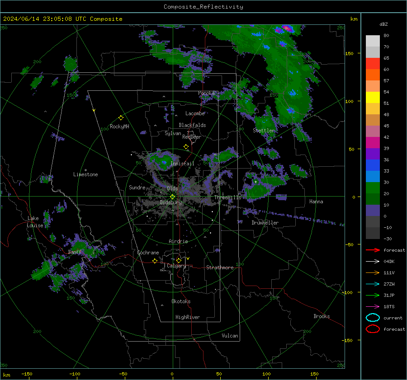Click the red forecast arrow in legend

[x=373, y=250]
